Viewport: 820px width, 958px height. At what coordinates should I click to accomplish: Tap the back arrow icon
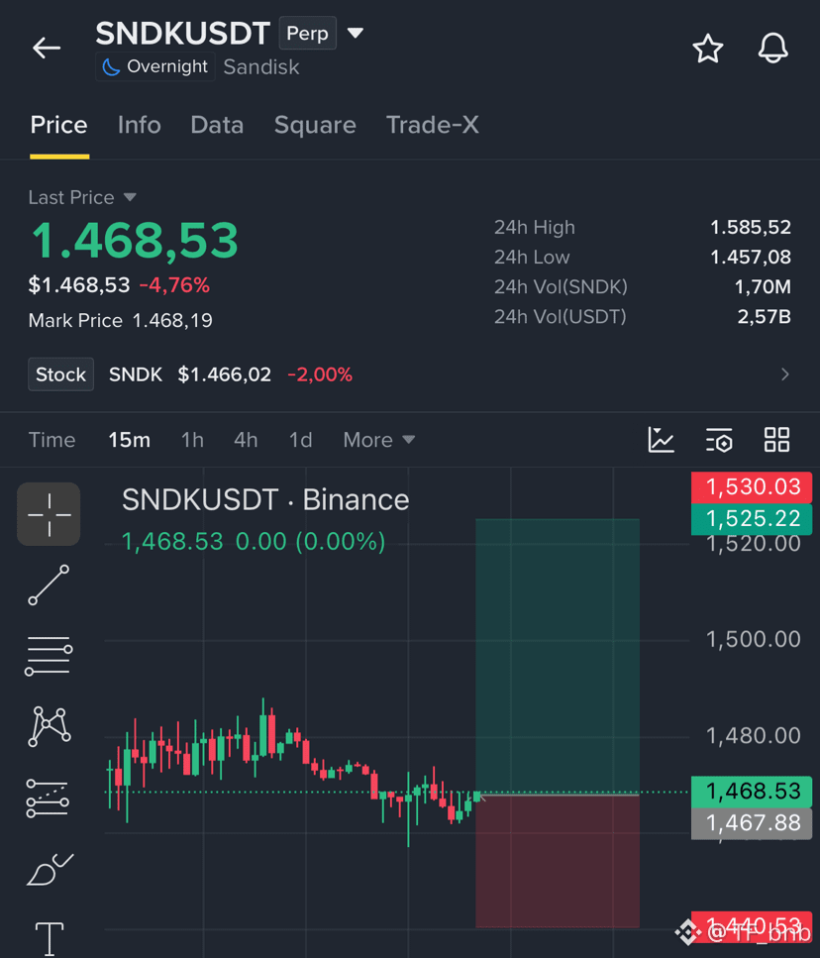pos(47,48)
